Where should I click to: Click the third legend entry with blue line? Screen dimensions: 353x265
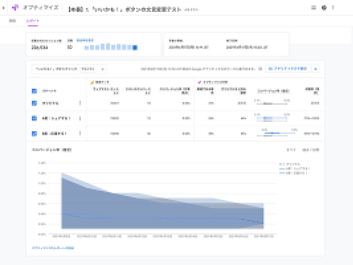coord(293,173)
